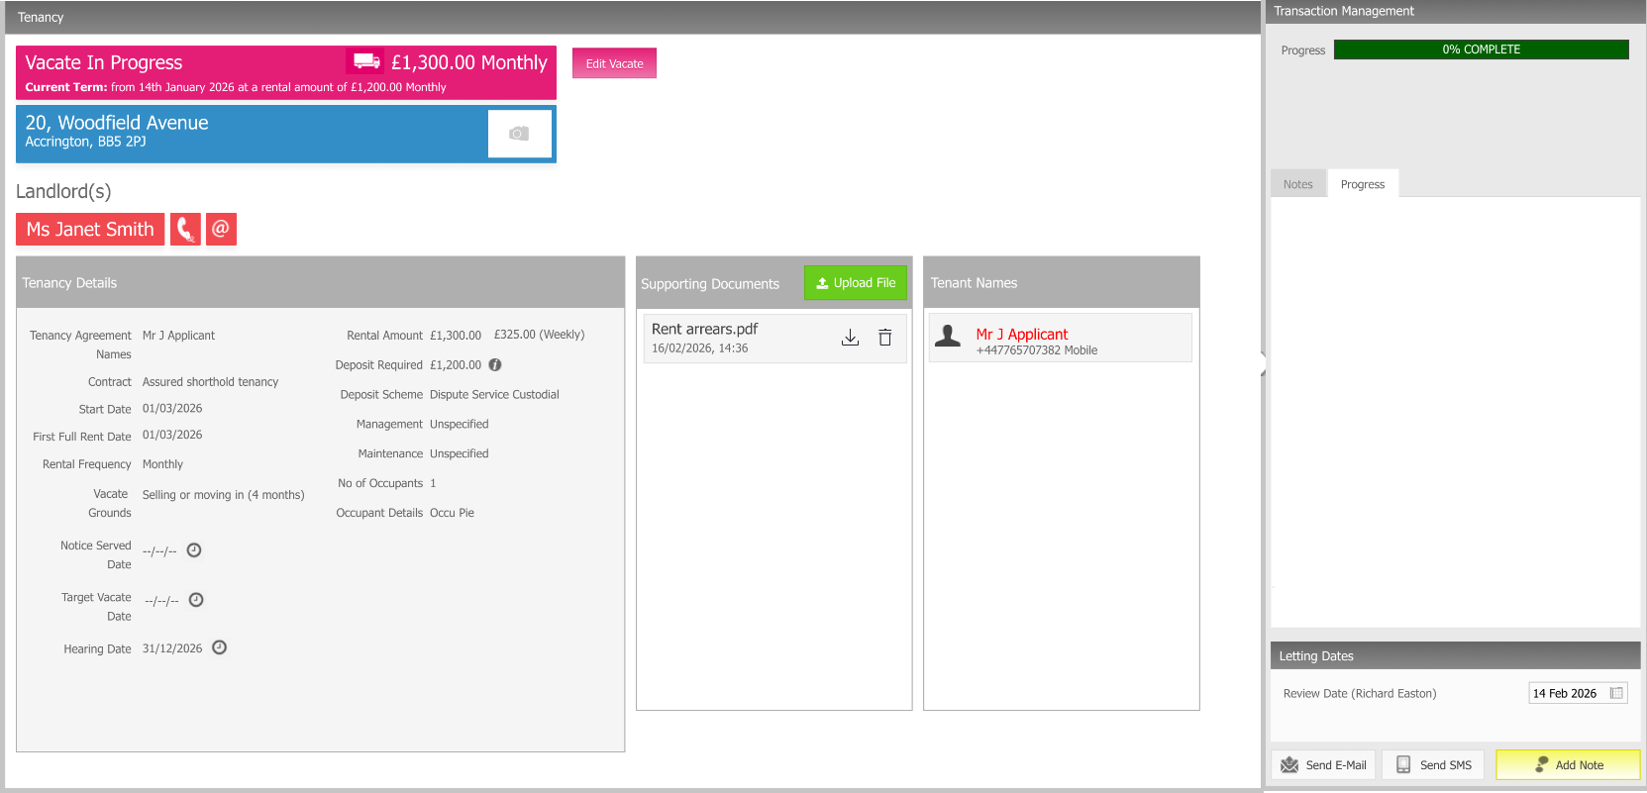Click the moving van icon in vacate banner

click(366, 61)
